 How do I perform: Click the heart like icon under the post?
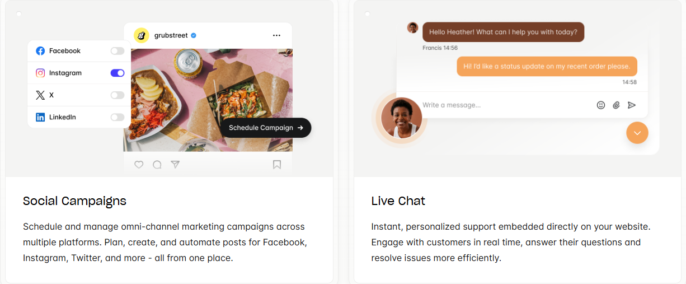(139, 165)
